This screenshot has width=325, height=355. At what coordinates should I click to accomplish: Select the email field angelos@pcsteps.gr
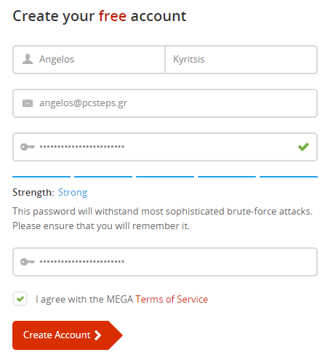click(165, 103)
